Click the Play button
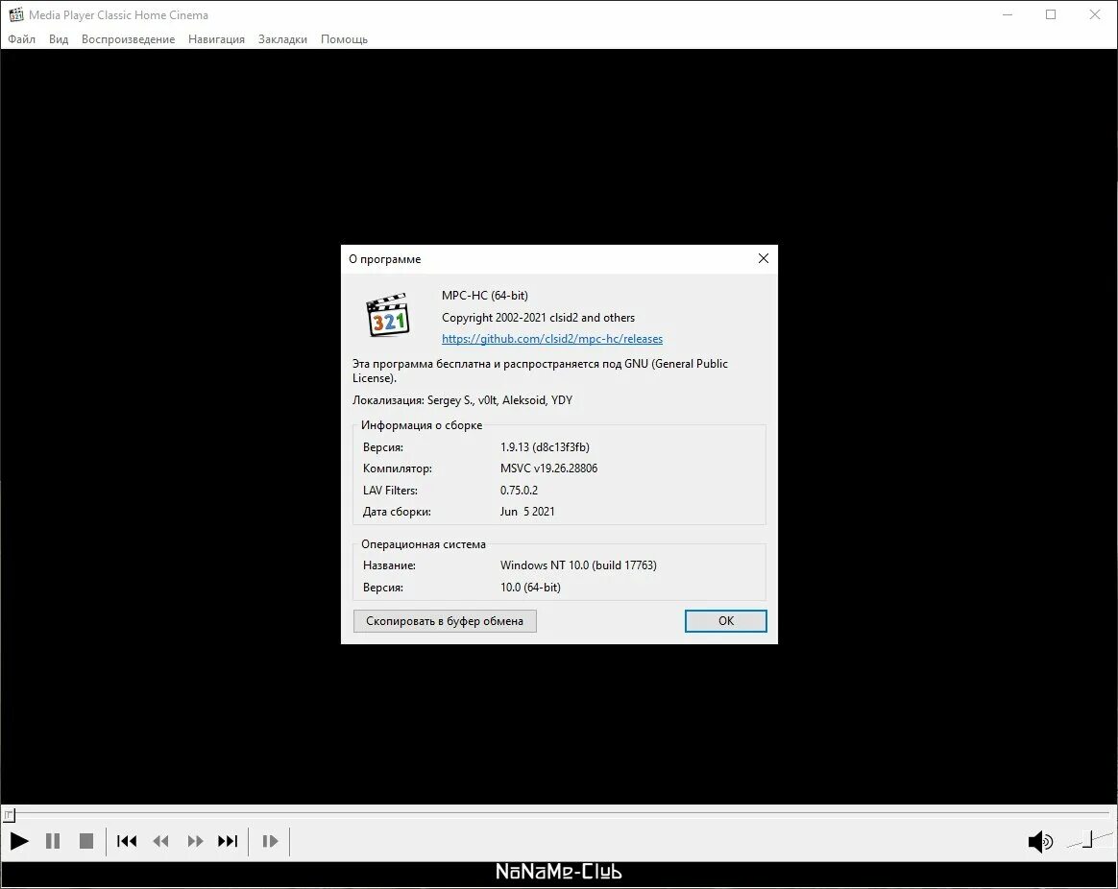 coord(19,841)
